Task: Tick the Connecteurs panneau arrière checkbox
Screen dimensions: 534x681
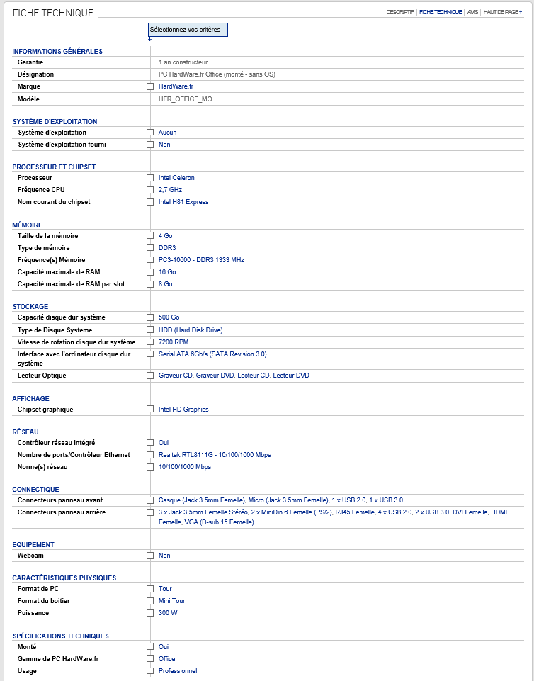Action: pyautogui.click(x=150, y=512)
